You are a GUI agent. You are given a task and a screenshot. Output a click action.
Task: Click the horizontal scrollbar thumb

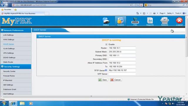pyautogui.click(x=91, y=96)
